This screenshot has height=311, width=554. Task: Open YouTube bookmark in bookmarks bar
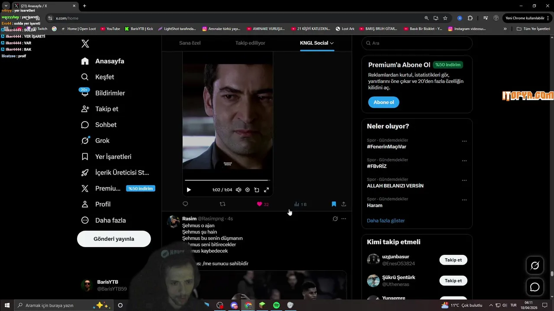coord(110,29)
